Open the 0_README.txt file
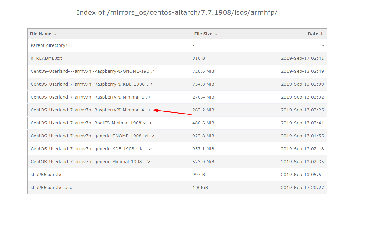The height and width of the screenshot is (241, 376). 46,58
